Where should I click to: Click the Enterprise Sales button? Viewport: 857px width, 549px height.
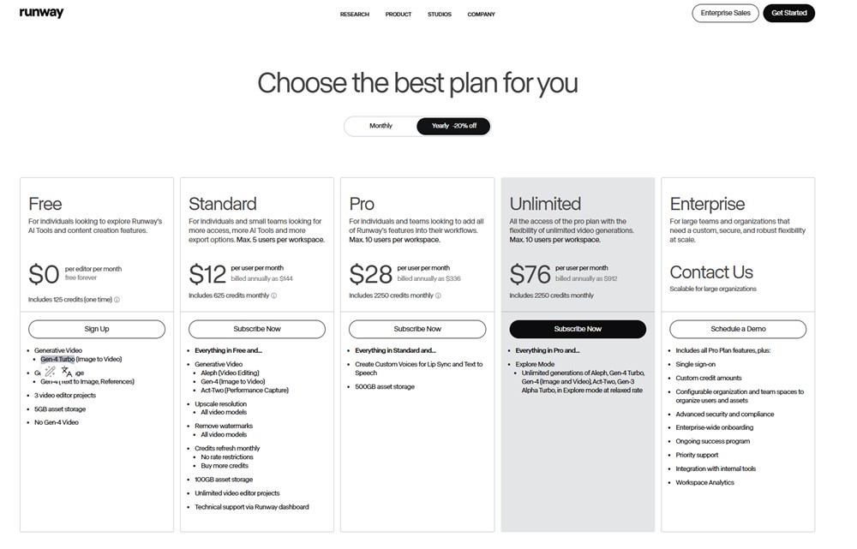tap(725, 13)
